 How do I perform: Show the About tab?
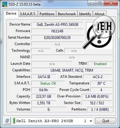(100, 14)
